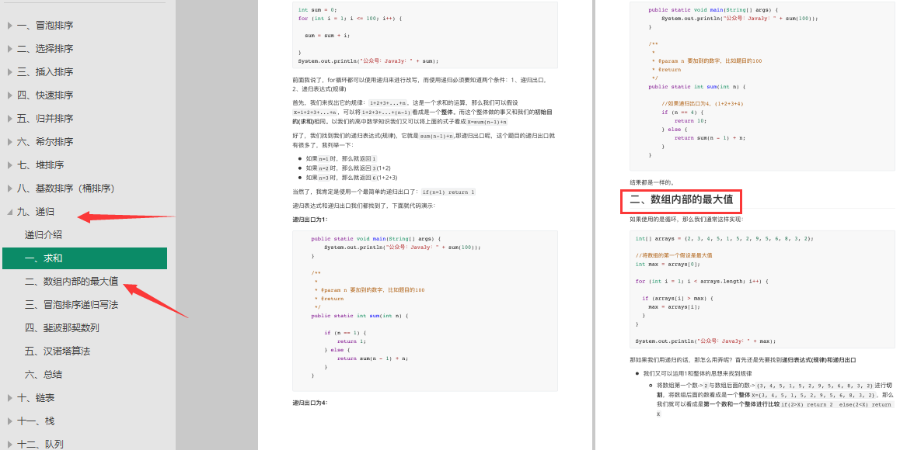Expand the 六、希尔排序 chapter arrow

point(10,141)
